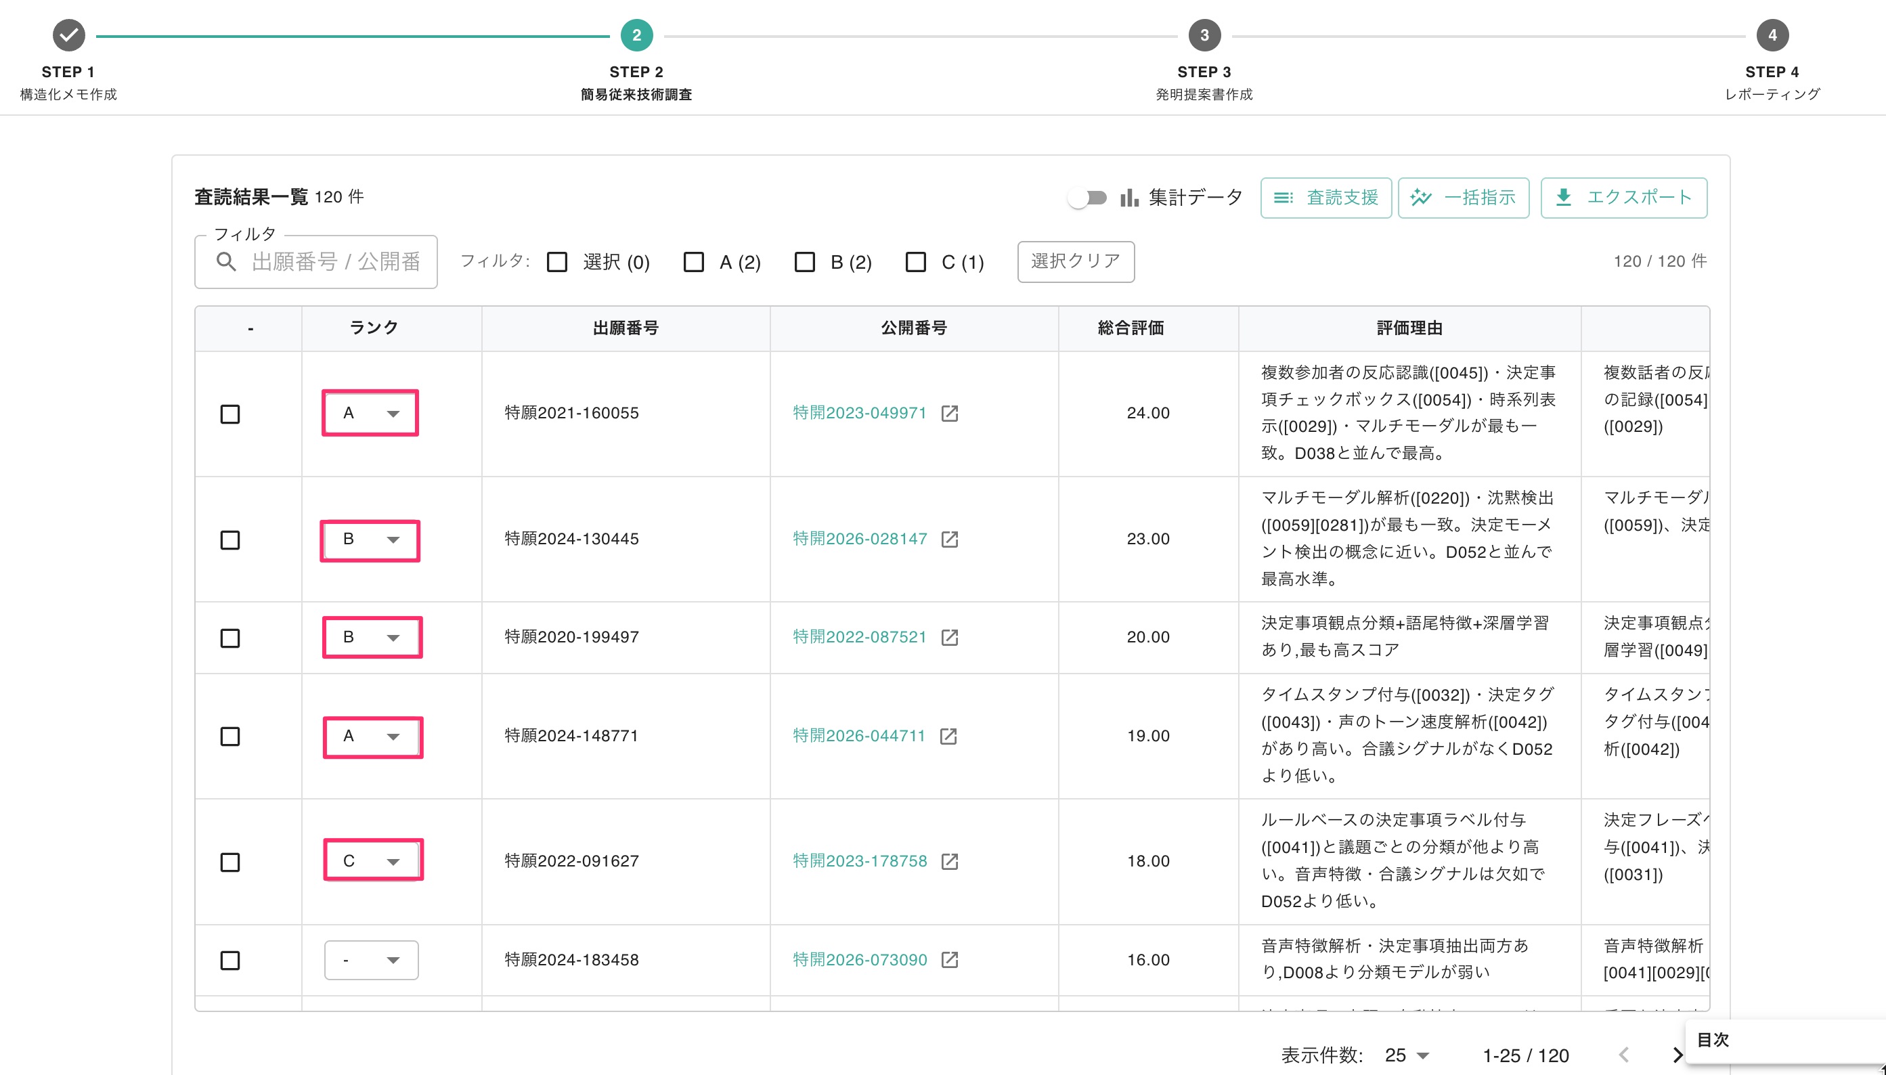Open external link icon for 特開2023-049971

[x=949, y=414]
